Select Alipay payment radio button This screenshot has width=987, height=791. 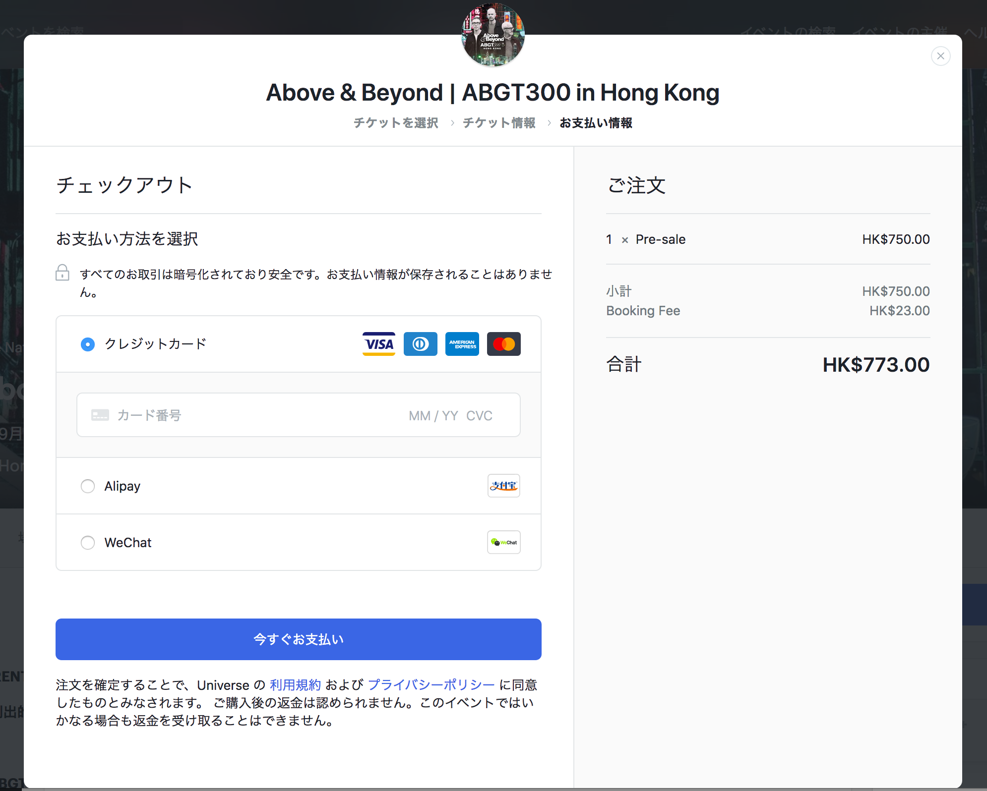coord(88,486)
